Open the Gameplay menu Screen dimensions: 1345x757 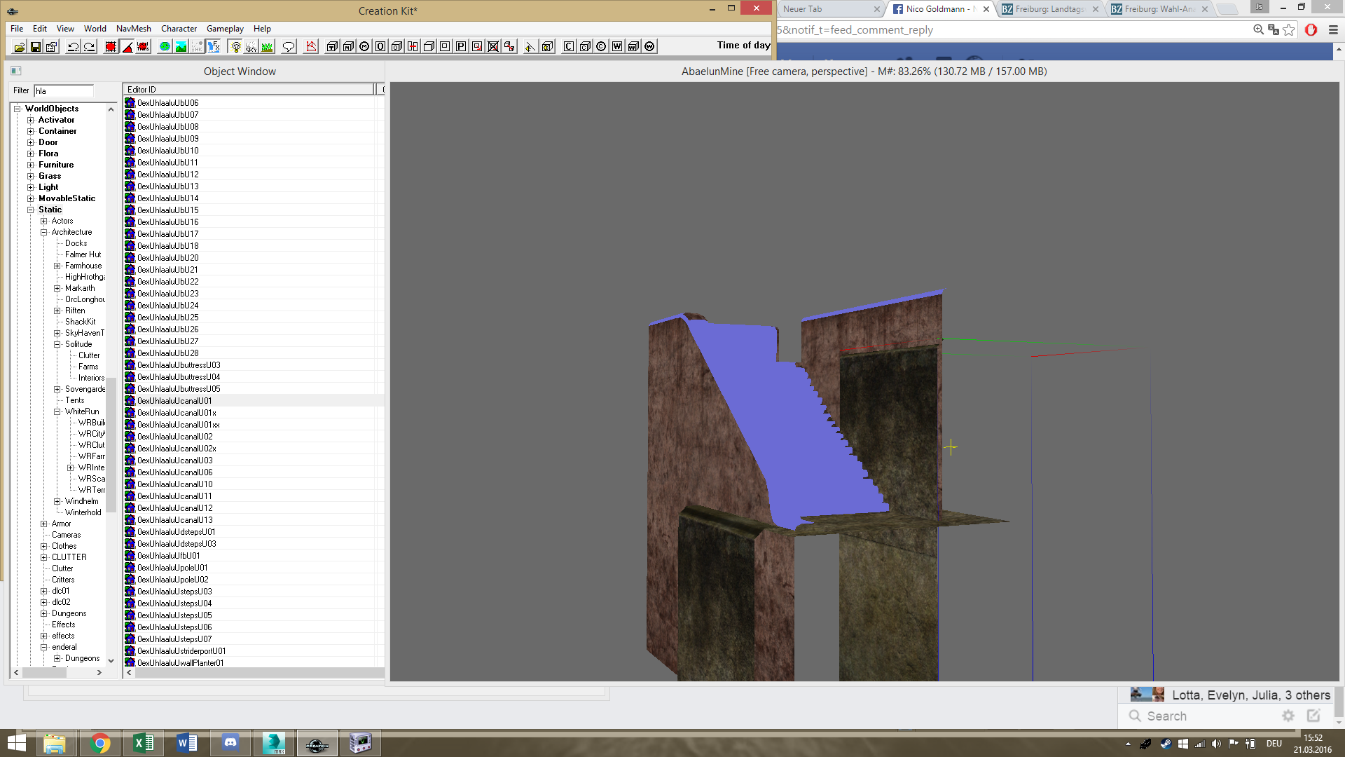click(x=225, y=29)
